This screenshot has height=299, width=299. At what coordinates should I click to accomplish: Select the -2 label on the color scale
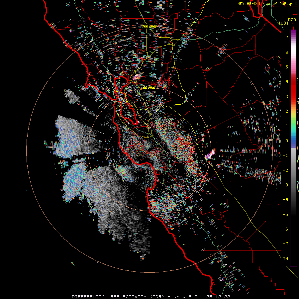click(x=285, y=170)
